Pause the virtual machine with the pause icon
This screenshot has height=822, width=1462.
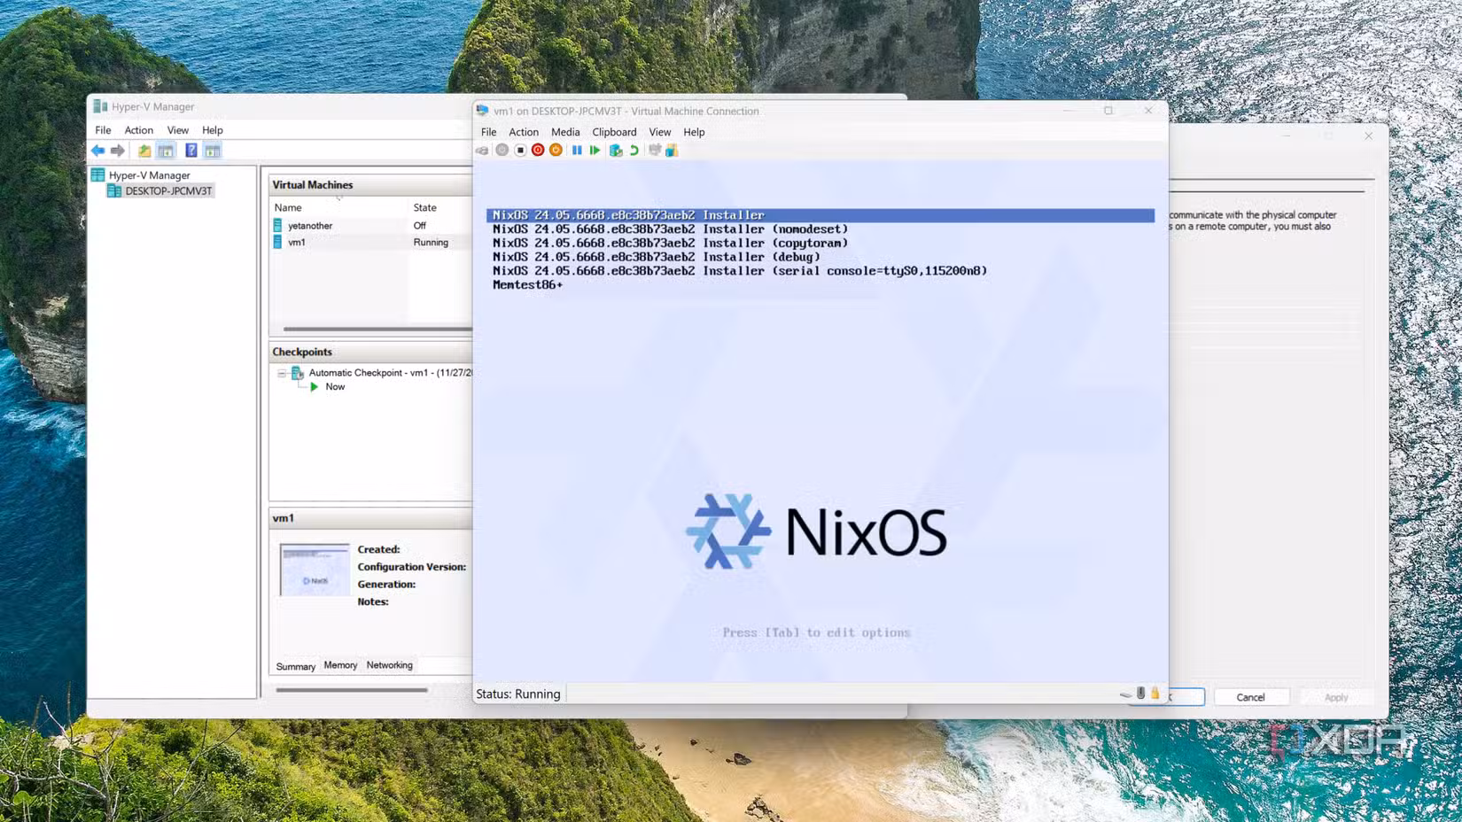coord(577,151)
